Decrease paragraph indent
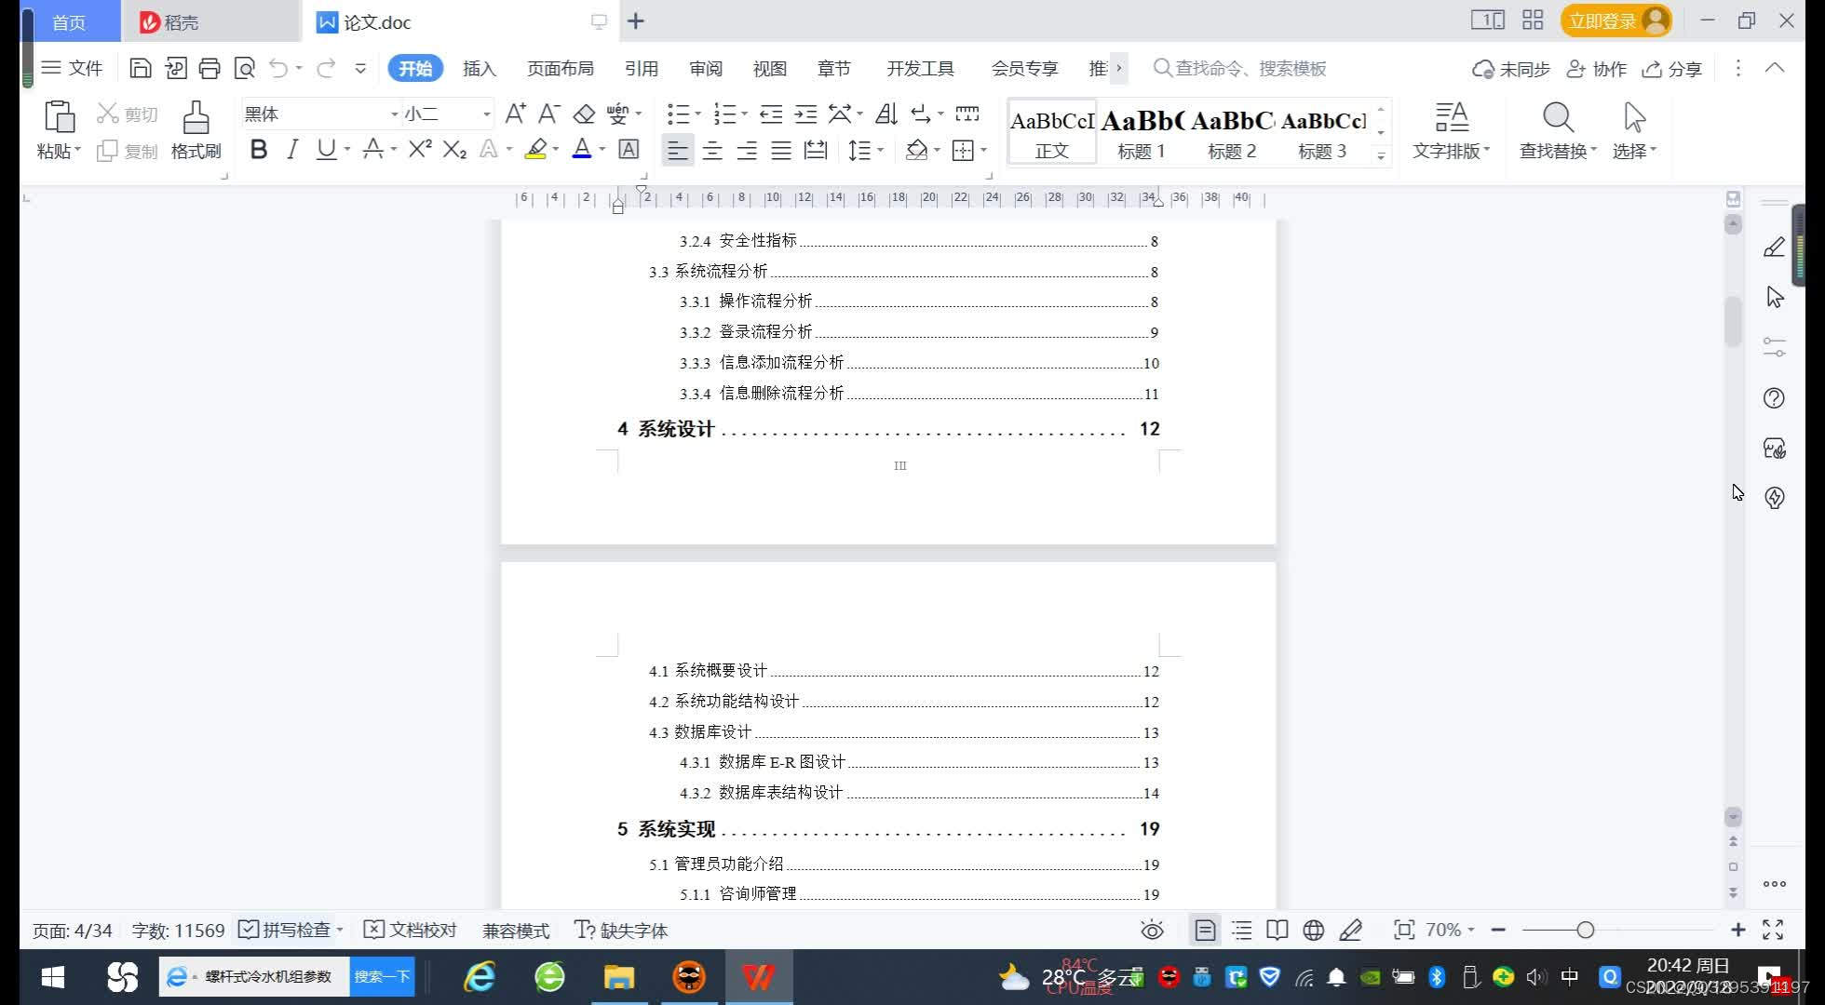 [x=771, y=114]
